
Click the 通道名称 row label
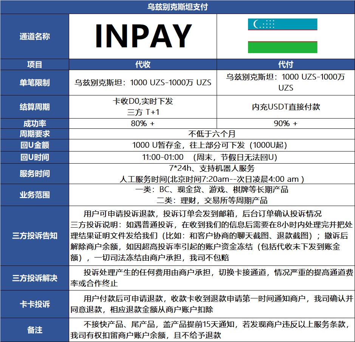click(x=34, y=36)
